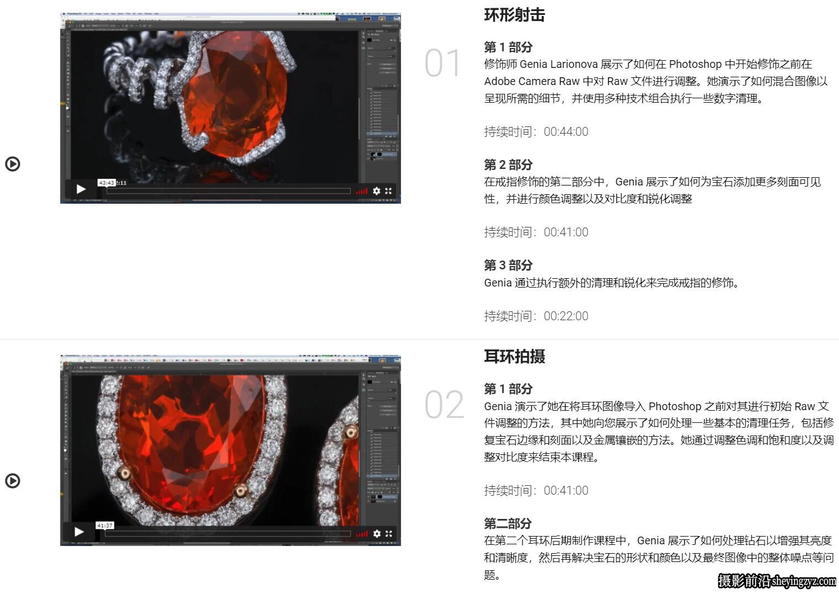The width and height of the screenshot is (839, 594).
Task: Adjust volume bars on ring video player
Action: coord(362,191)
